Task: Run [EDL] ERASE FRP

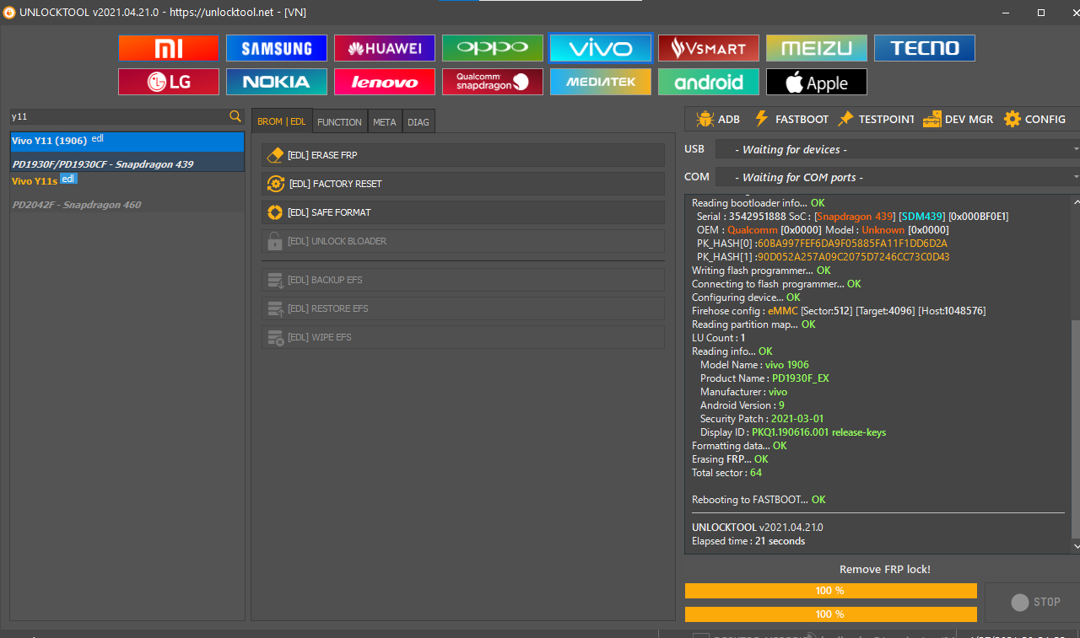Action: click(x=463, y=155)
